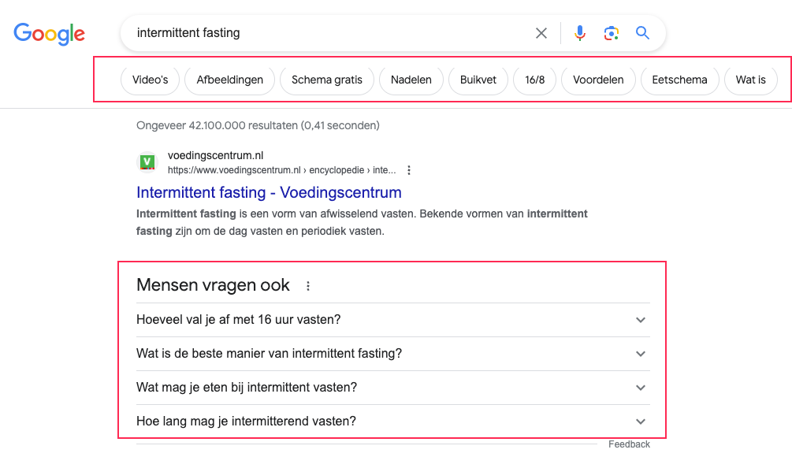Click the voedingscentrum.nl URL breadcrumb
This screenshot has height=468, width=792.
pos(281,170)
